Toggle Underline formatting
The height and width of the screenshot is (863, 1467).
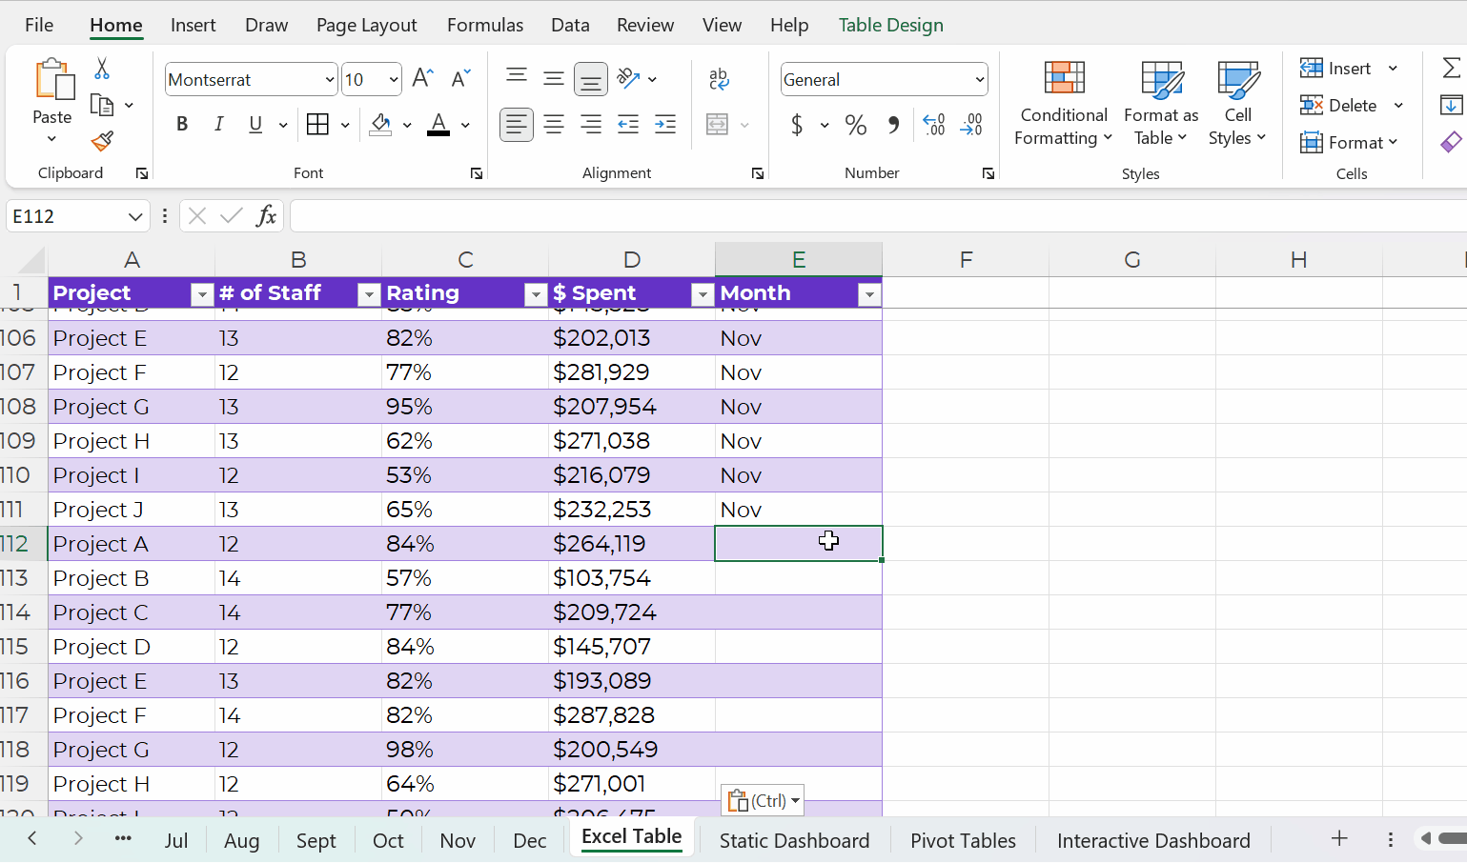[255, 125]
